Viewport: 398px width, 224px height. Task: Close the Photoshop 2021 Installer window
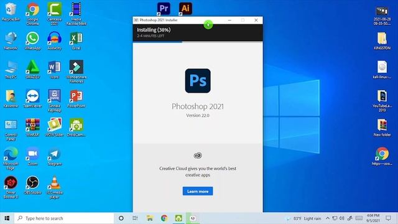(x=256, y=20)
